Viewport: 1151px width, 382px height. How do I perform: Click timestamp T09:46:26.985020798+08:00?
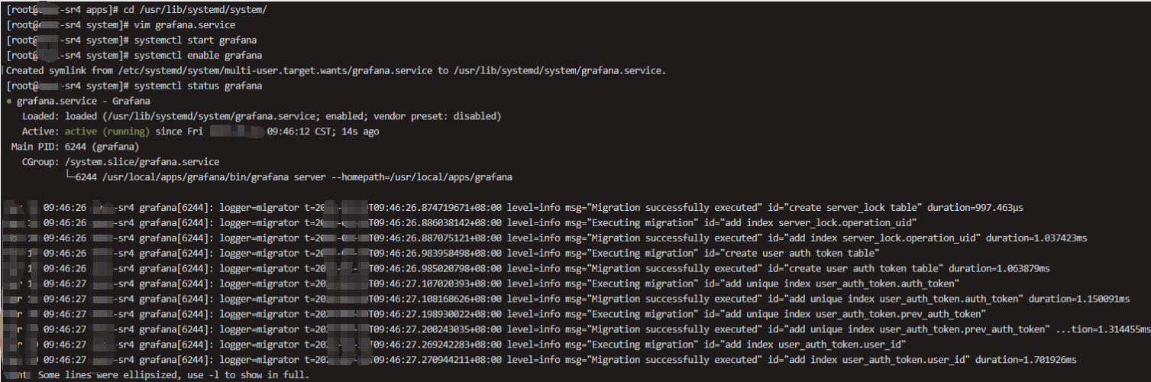pos(435,269)
